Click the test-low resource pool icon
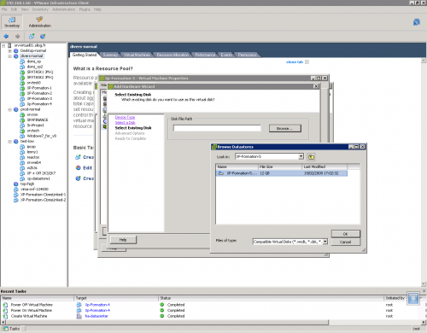 click(x=16, y=141)
